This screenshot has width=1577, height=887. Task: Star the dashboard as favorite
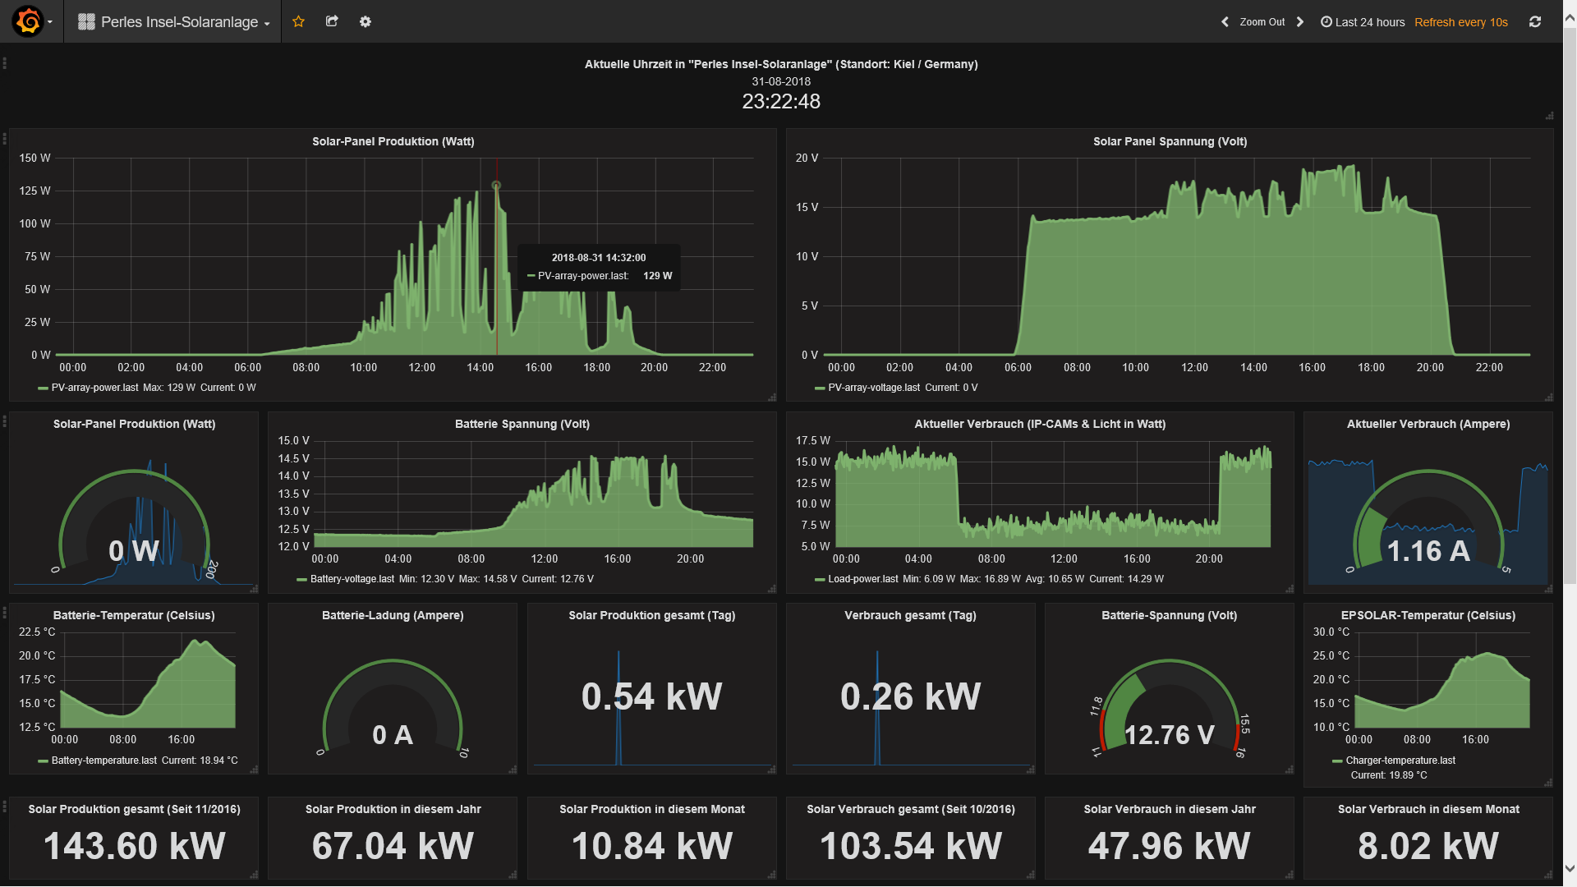pyautogui.click(x=298, y=21)
